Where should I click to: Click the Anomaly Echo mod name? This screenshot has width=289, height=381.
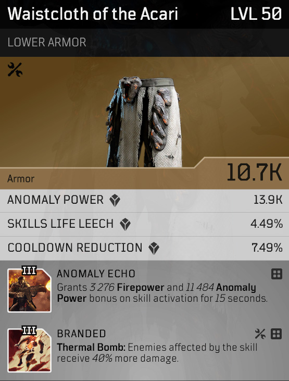[96, 274]
